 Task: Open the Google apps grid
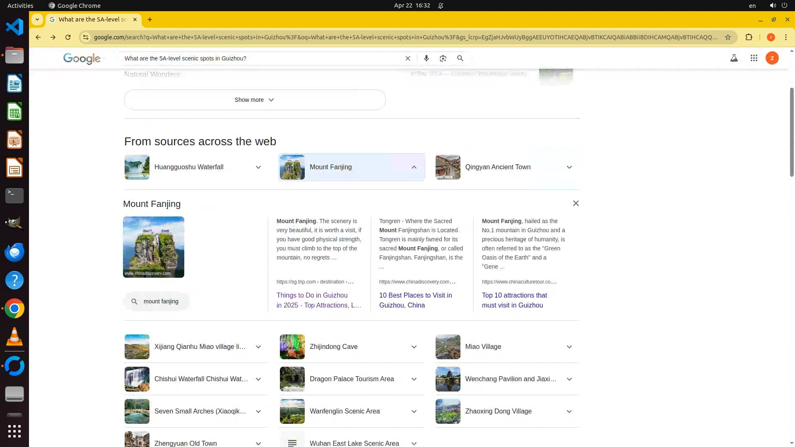(754, 58)
